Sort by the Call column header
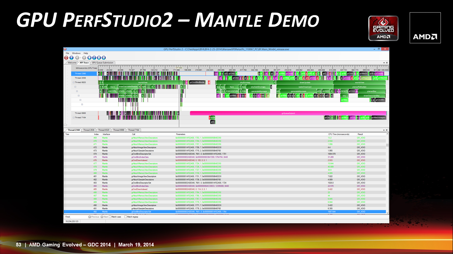This screenshot has width=453, height=254. point(134,134)
